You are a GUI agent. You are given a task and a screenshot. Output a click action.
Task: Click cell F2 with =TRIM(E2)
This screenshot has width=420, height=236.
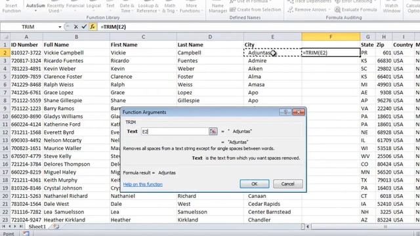coord(331,52)
